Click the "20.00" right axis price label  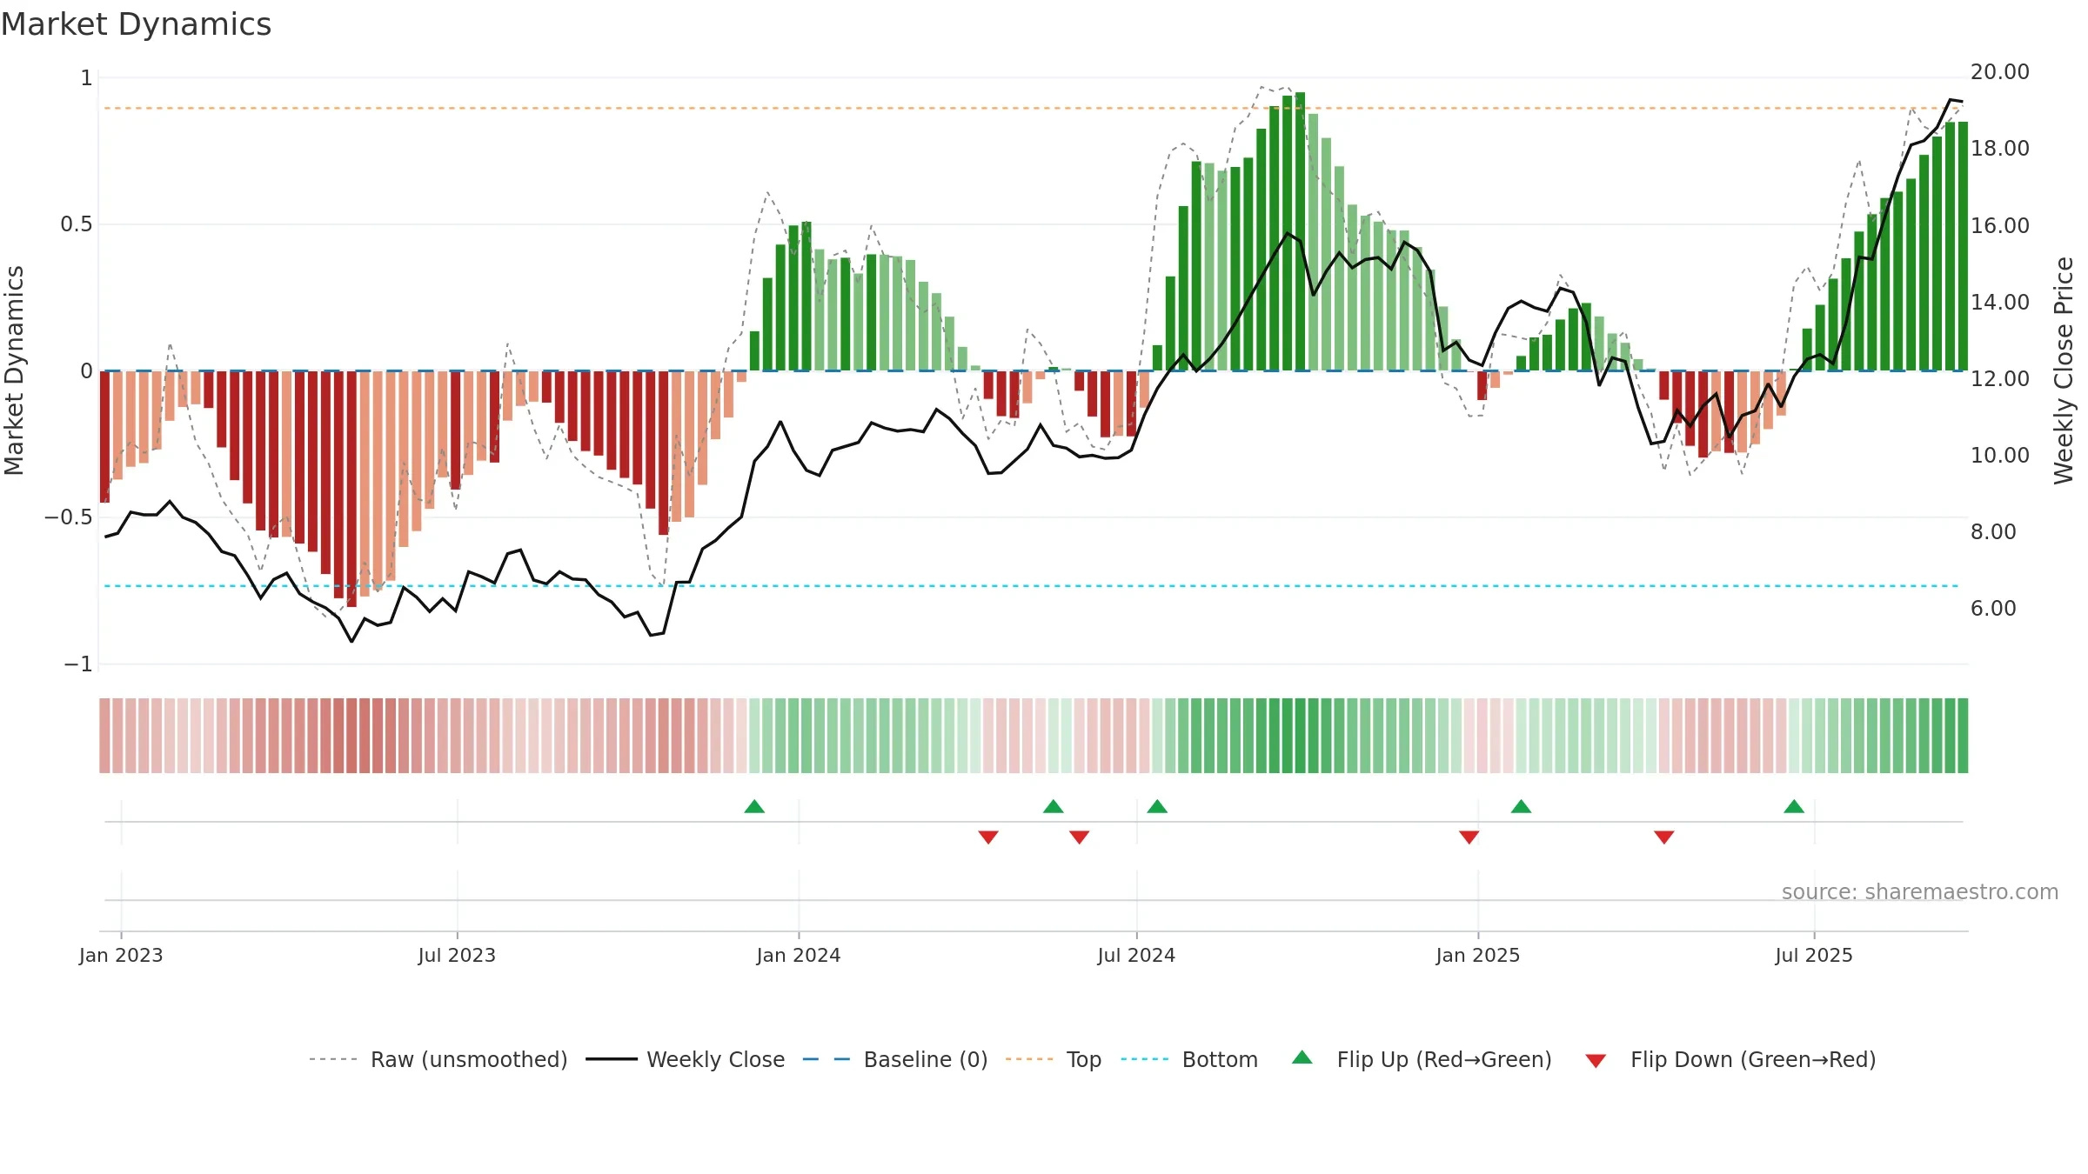[2000, 72]
